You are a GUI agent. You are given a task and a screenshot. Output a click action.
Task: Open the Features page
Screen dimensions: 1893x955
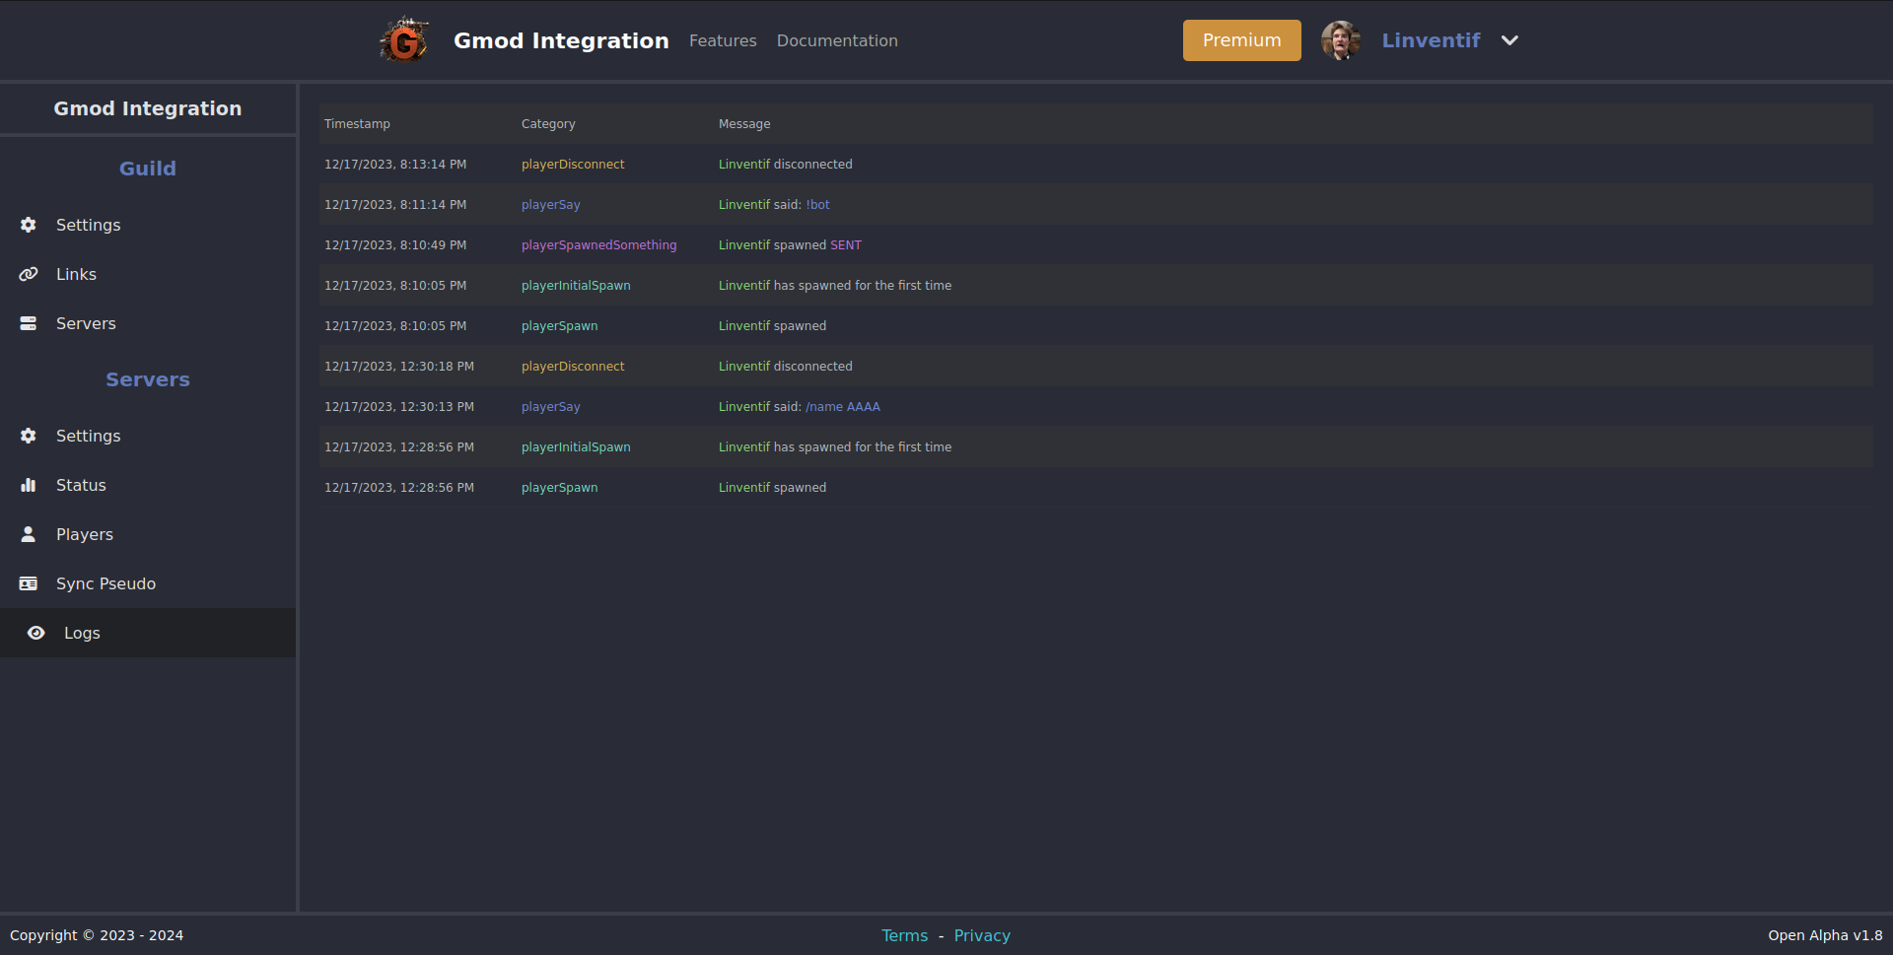coord(723,40)
